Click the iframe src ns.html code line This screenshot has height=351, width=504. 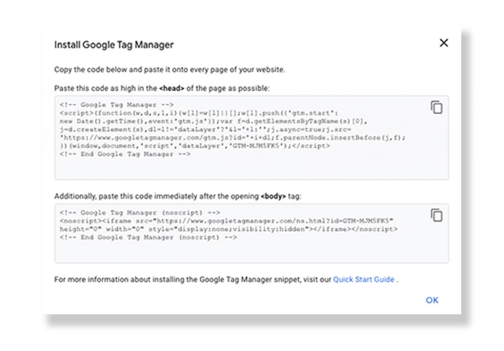[x=226, y=221]
